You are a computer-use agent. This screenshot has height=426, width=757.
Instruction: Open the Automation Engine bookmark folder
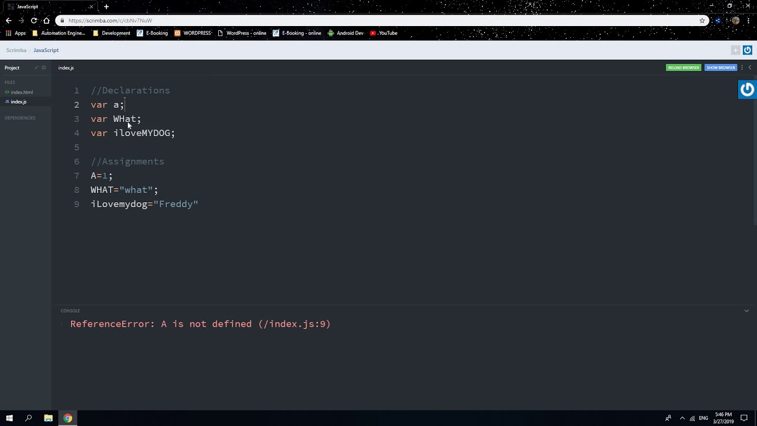[x=59, y=33]
